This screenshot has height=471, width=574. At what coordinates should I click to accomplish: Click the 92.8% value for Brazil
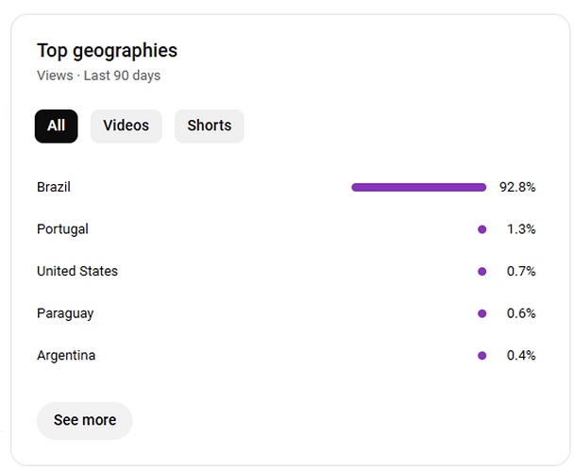click(517, 187)
